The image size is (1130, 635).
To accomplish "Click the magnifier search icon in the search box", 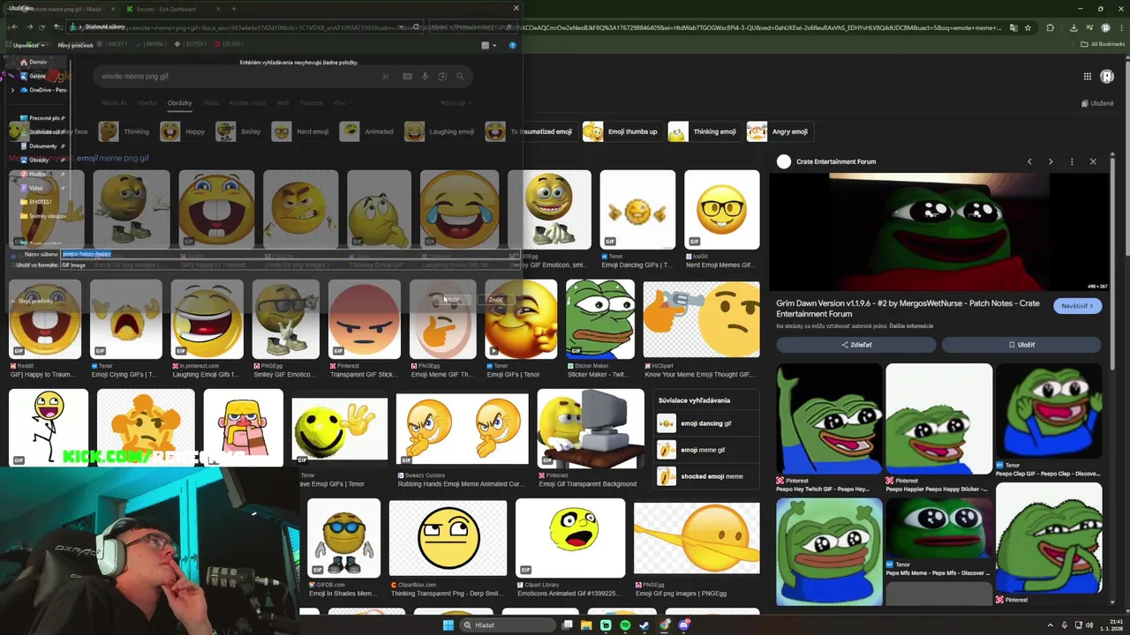I will [460, 77].
